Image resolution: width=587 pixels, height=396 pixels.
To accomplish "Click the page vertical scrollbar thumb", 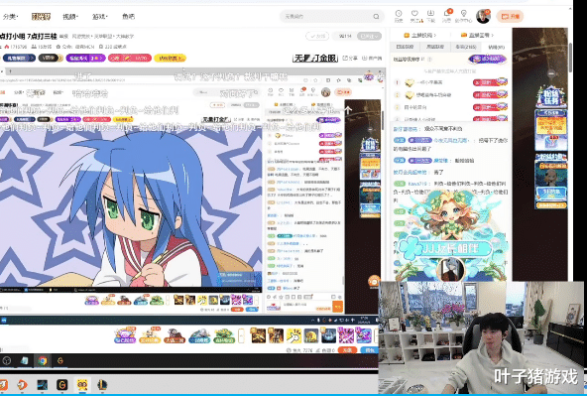I will pyautogui.click(x=570, y=57).
